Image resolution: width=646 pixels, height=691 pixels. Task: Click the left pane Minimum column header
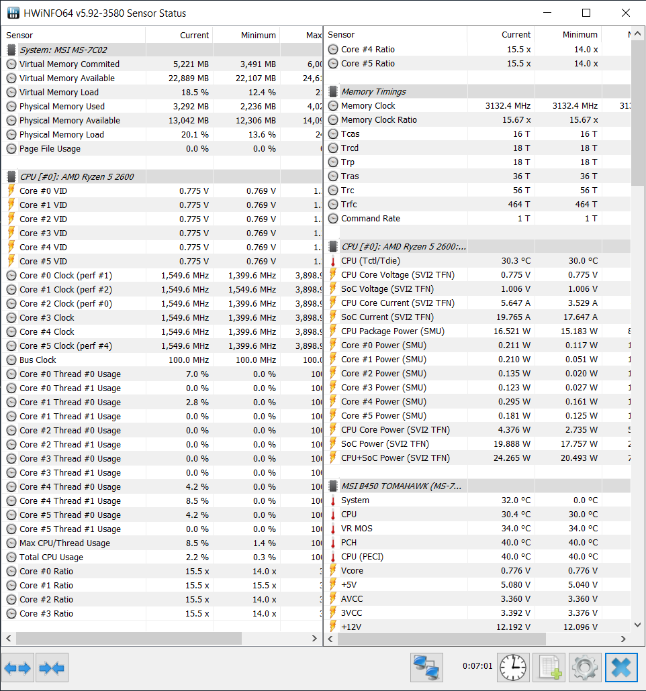246,36
